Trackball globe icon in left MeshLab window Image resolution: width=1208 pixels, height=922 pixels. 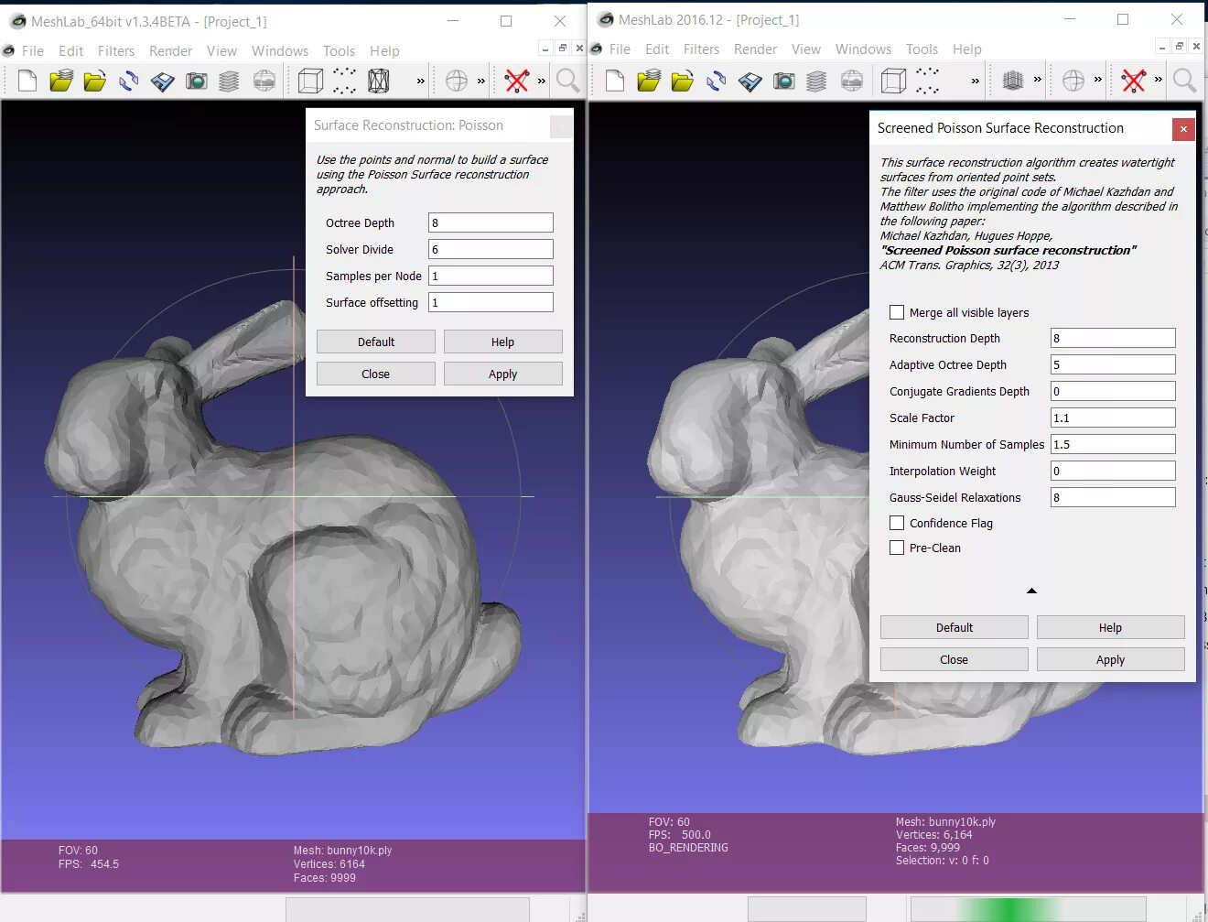457,81
